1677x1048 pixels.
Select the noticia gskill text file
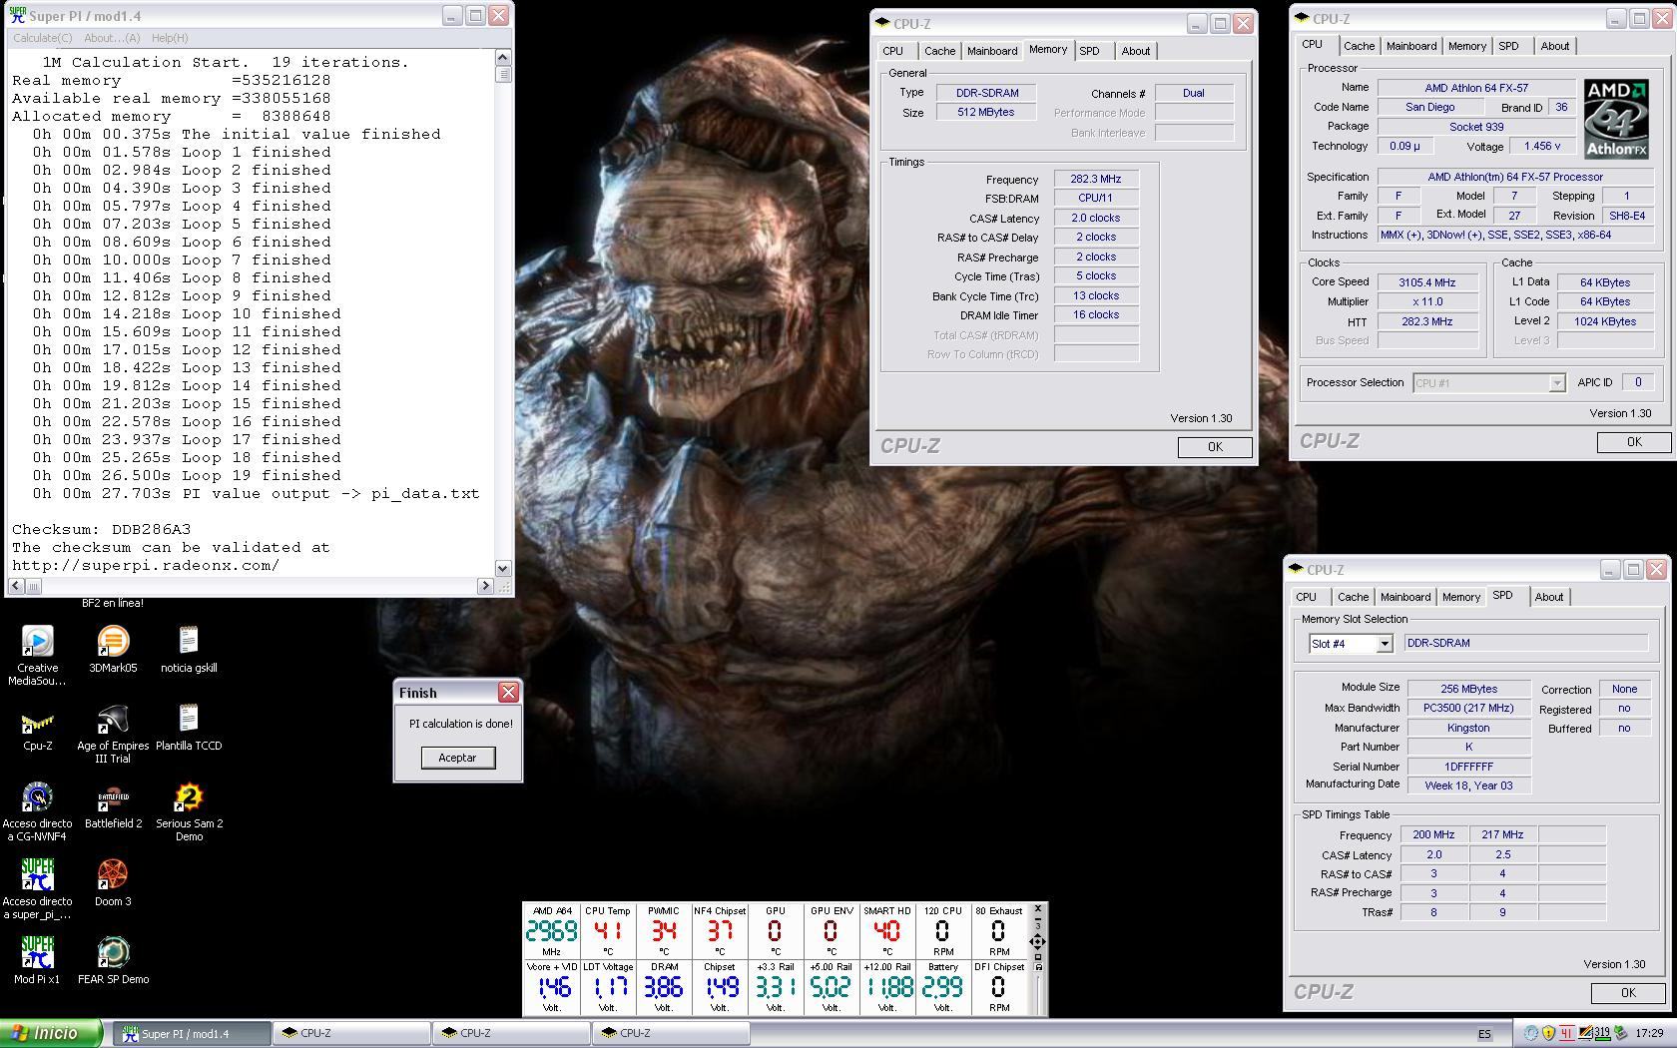coord(189,642)
